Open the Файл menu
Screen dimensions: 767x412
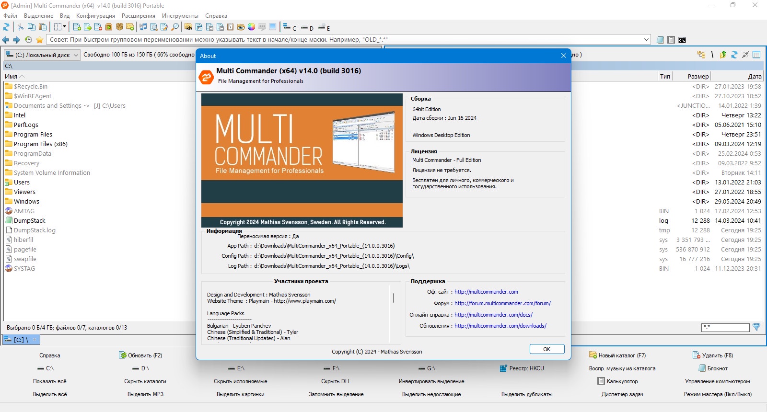pos(10,16)
